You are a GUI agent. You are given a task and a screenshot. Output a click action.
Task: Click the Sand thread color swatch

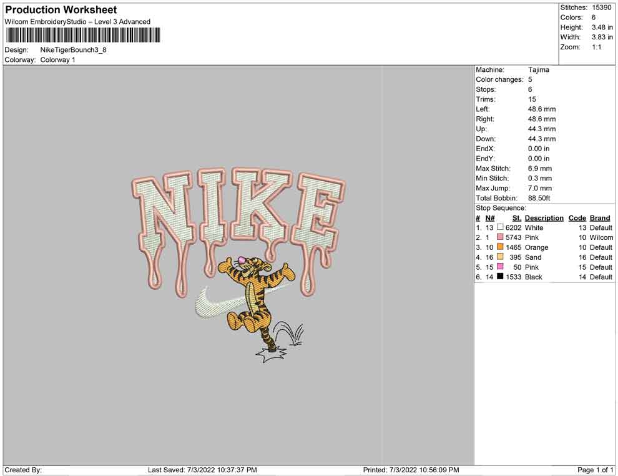pos(500,257)
